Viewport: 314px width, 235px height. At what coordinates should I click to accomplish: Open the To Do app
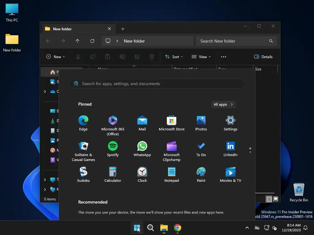coord(201,149)
